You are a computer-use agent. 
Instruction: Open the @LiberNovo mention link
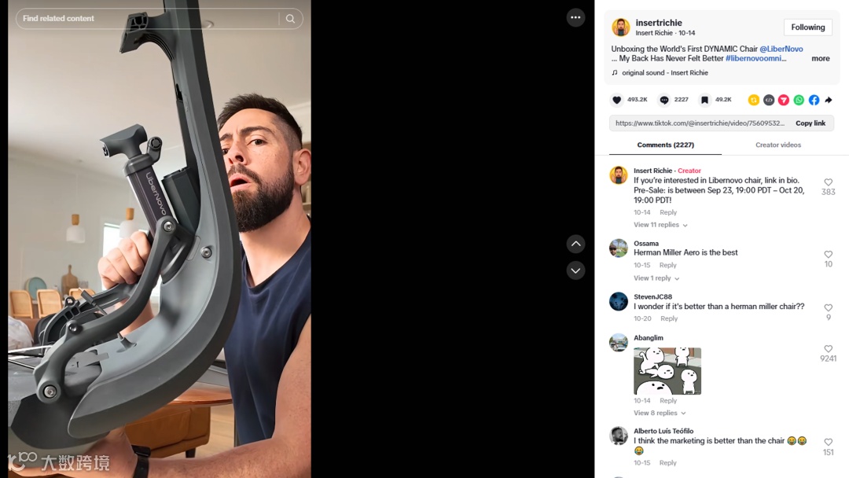coord(781,49)
